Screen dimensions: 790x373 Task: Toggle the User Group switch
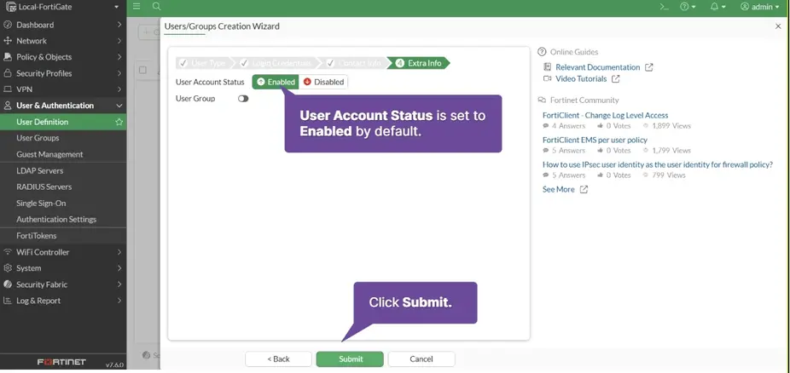click(x=243, y=99)
